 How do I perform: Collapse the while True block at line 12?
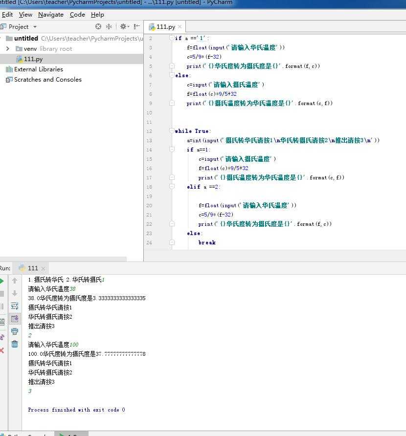pos(171,131)
